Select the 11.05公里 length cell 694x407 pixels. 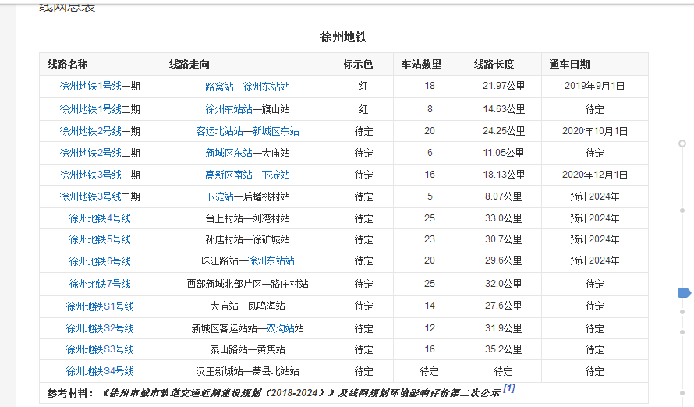click(x=504, y=153)
